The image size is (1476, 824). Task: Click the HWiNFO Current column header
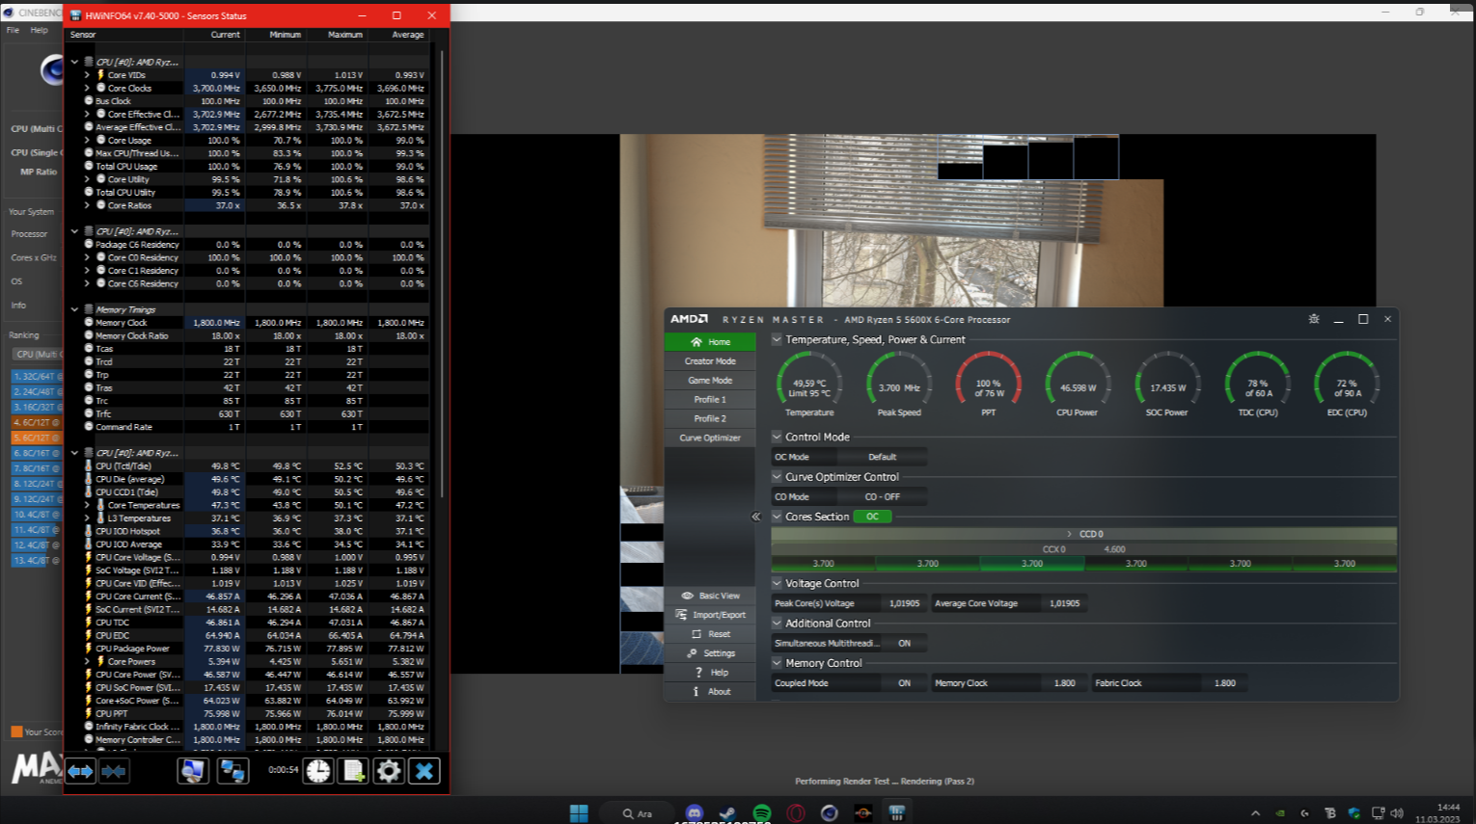pyautogui.click(x=214, y=35)
